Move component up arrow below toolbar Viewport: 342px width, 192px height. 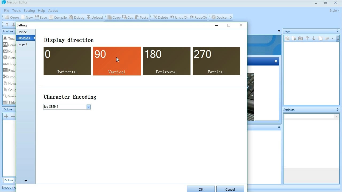(x=7, y=25)
